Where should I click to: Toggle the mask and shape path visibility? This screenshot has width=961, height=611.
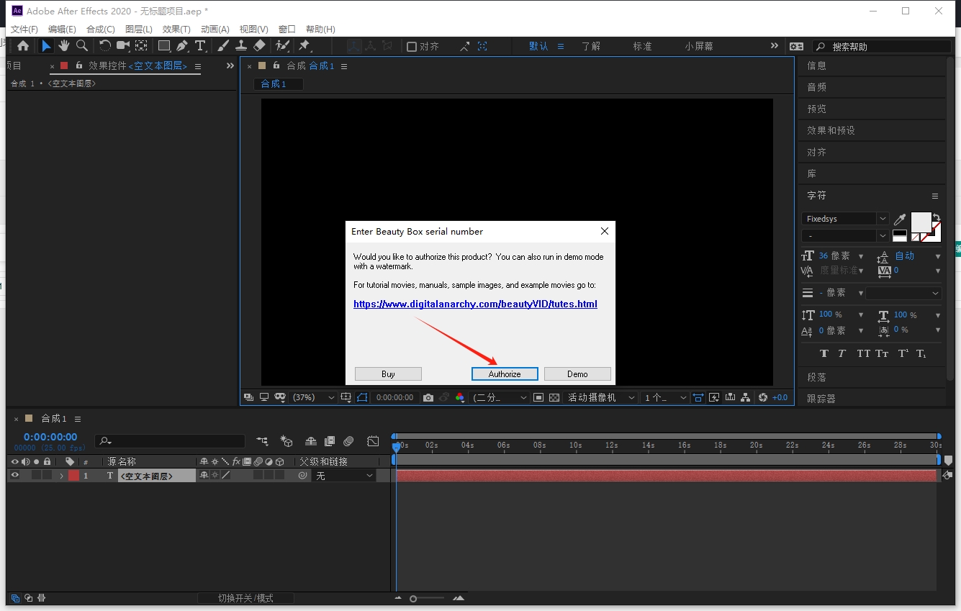pyautogui.click(x=362, y=397)
